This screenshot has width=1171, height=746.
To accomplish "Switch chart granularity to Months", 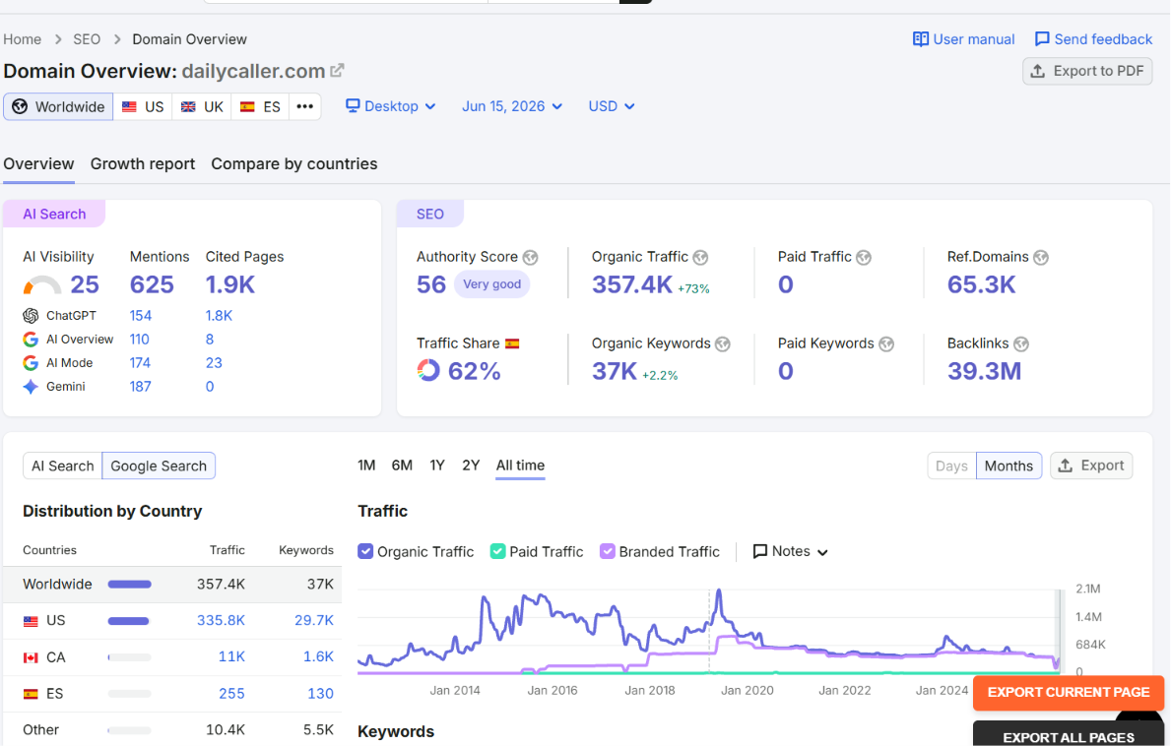I will pos(1008,466).
